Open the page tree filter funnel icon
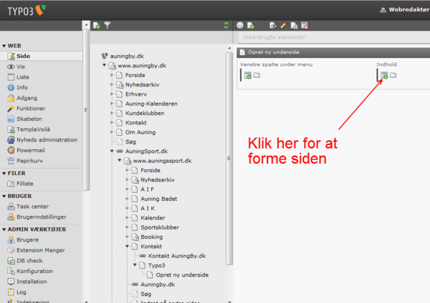Viewport: 430px width, 303px height. click(107, 26)
